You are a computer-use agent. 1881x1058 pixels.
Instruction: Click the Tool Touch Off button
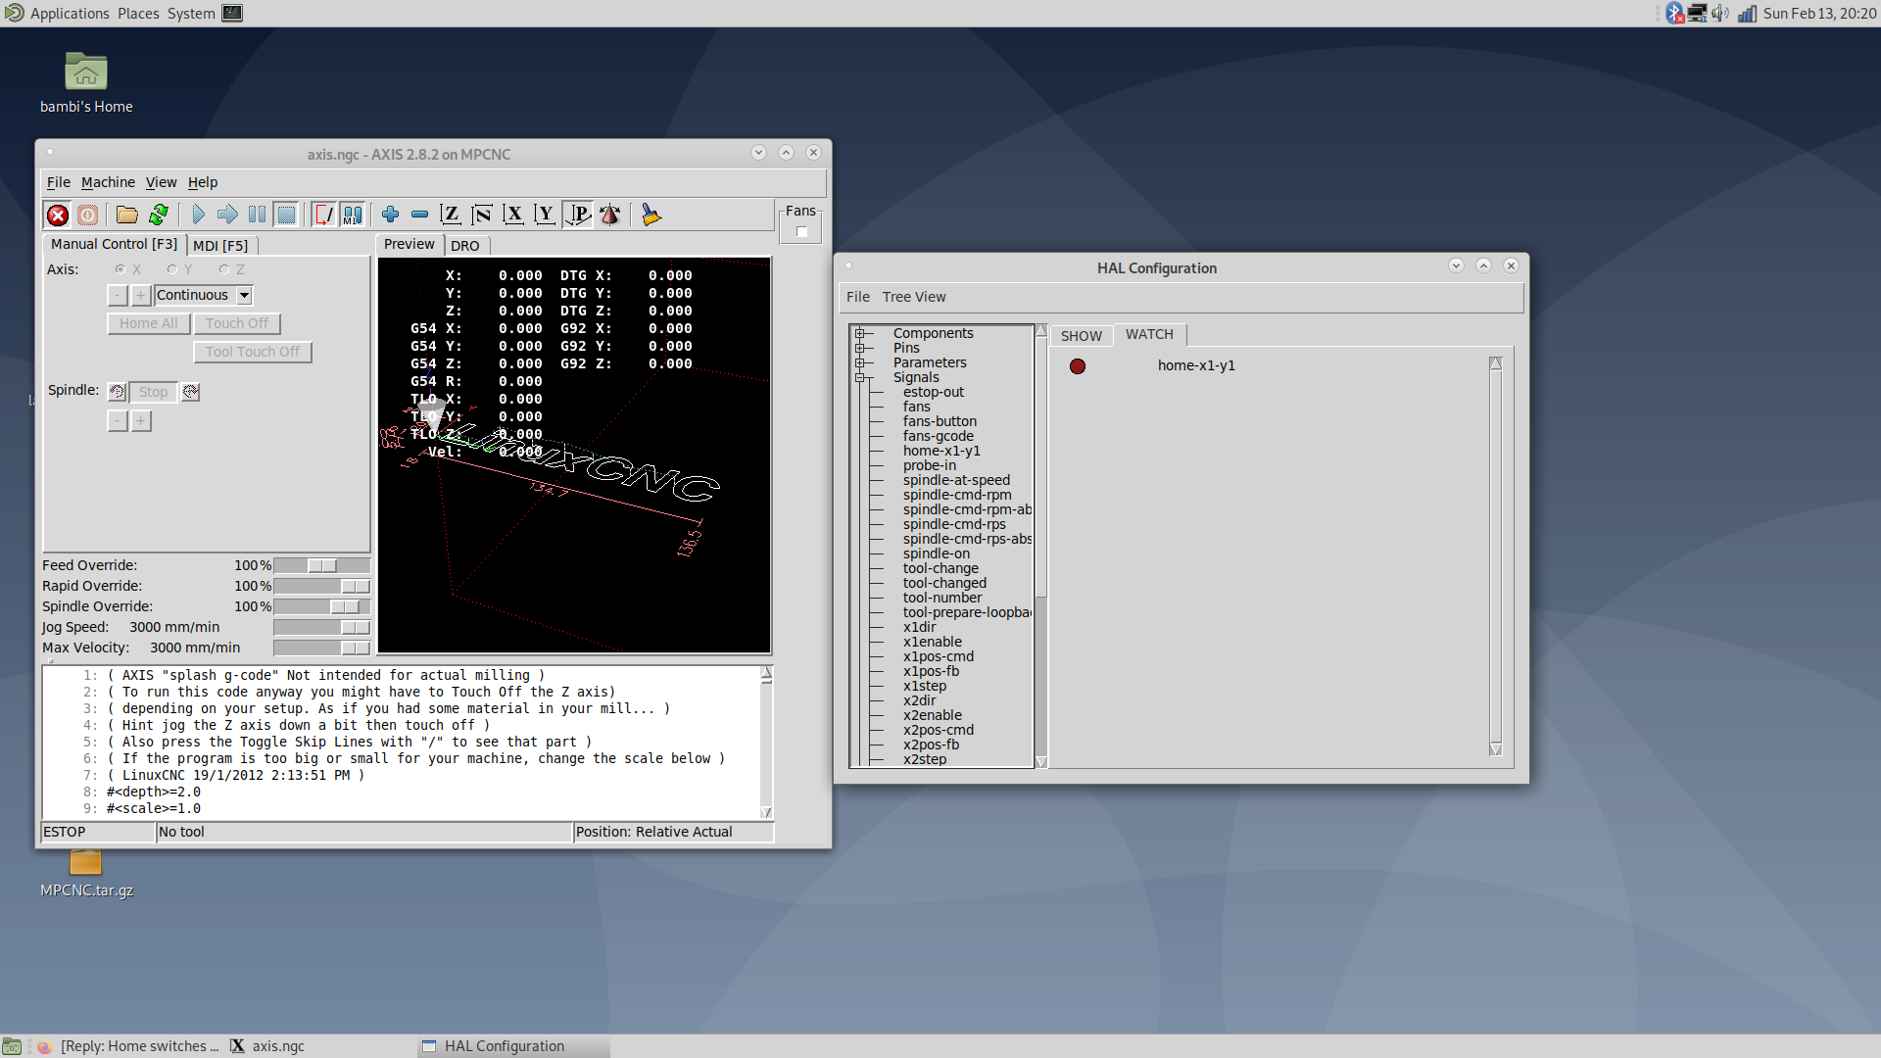click(253, 352)
